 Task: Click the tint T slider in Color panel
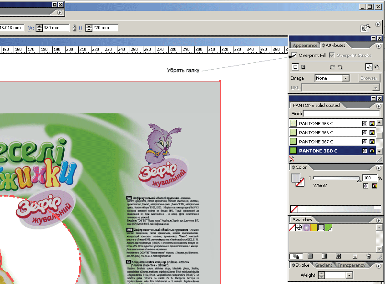337,178
